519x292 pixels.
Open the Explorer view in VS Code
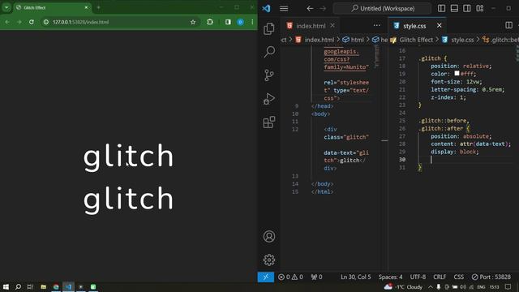coord(268,29)
